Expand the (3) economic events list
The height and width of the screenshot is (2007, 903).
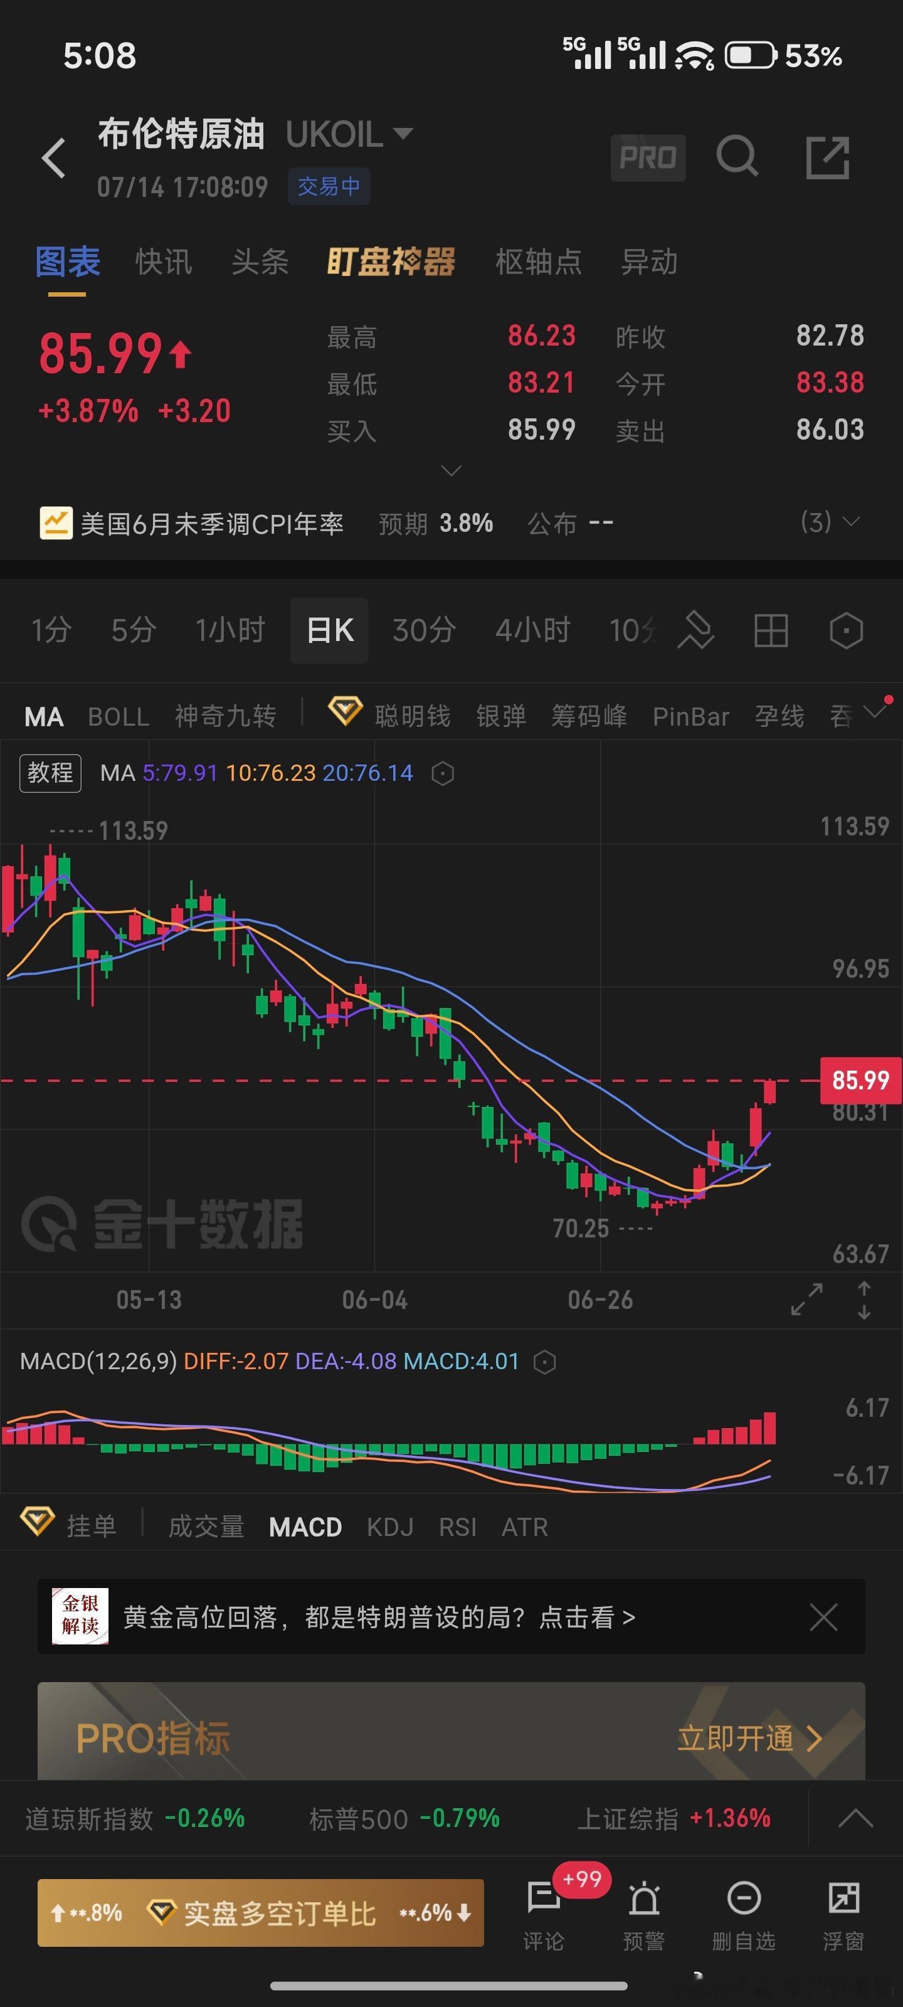[830, 522]
